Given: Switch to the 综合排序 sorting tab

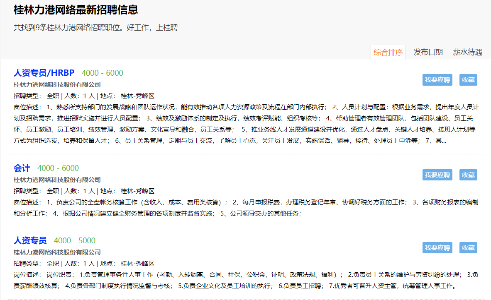Looking at the screenshot, I should [388, 52].
